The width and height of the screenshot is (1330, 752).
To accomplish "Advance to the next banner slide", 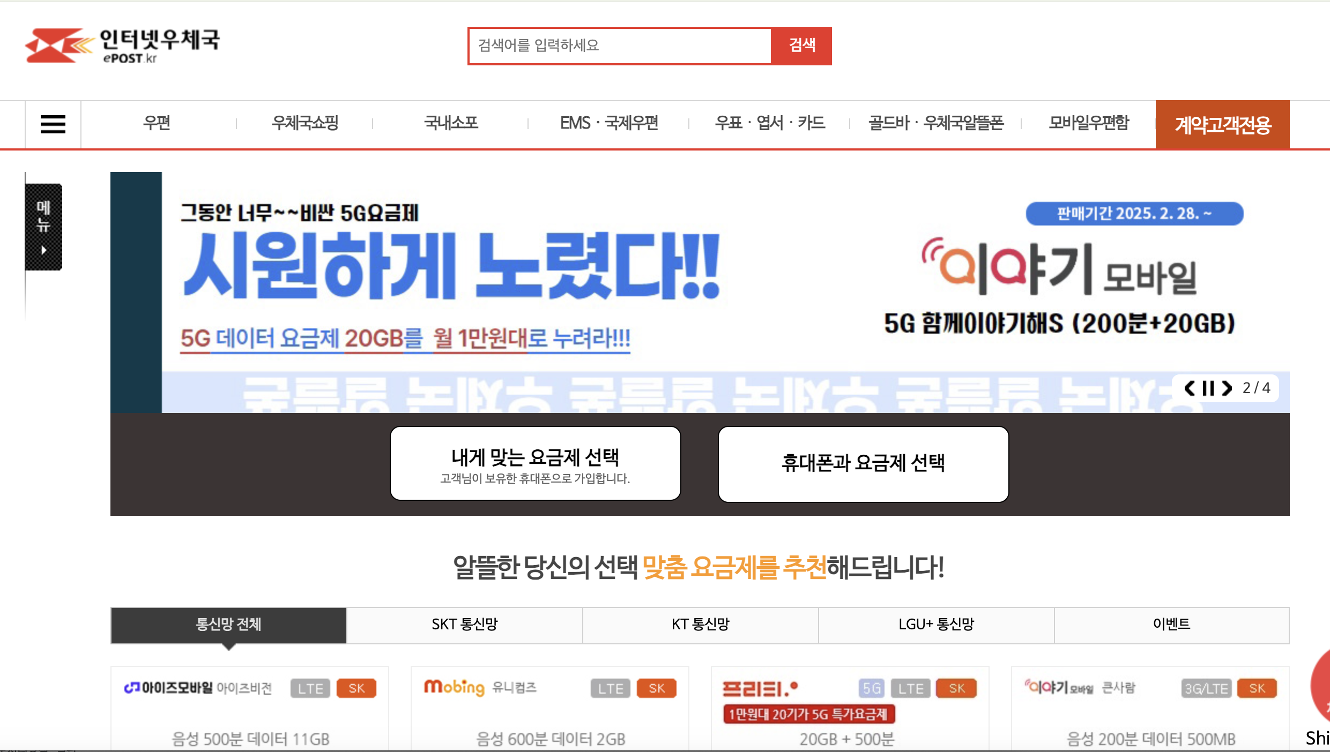I will (1227, 388).
